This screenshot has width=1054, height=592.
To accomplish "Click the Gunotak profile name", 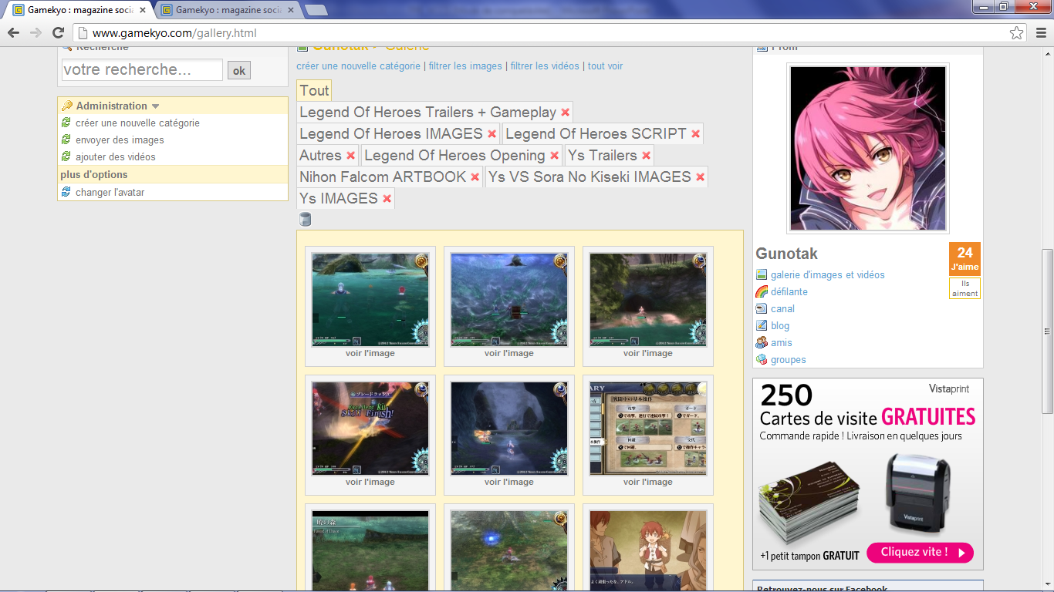I will click(x=786, y=254).
